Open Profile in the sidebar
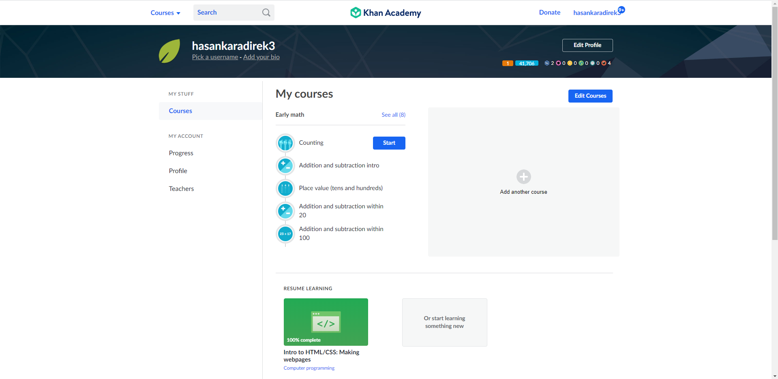The height and width of the screenshot is (379, 778). [x=178, y=171]
